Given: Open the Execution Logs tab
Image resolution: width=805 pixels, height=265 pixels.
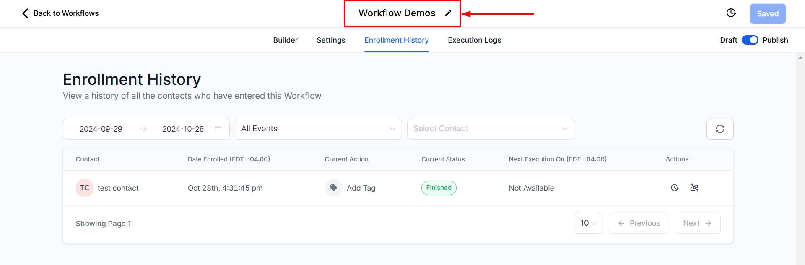Looking at the screenshot, I should coord(474,40).
